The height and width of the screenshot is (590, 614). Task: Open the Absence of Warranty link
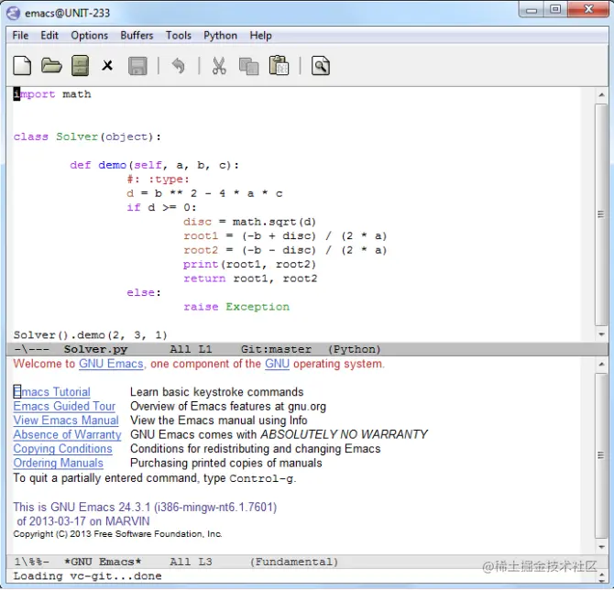tap(67, 434)
